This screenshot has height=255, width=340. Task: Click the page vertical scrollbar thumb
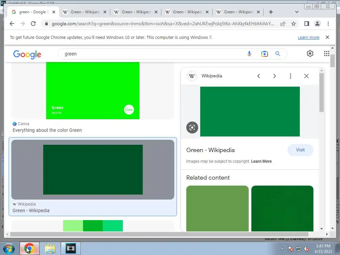pos(333,61)
